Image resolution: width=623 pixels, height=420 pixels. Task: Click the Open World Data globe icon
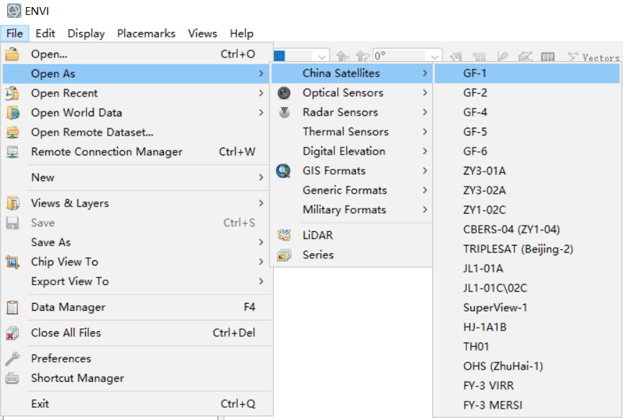pyautogui.click(x=12, y=113)
